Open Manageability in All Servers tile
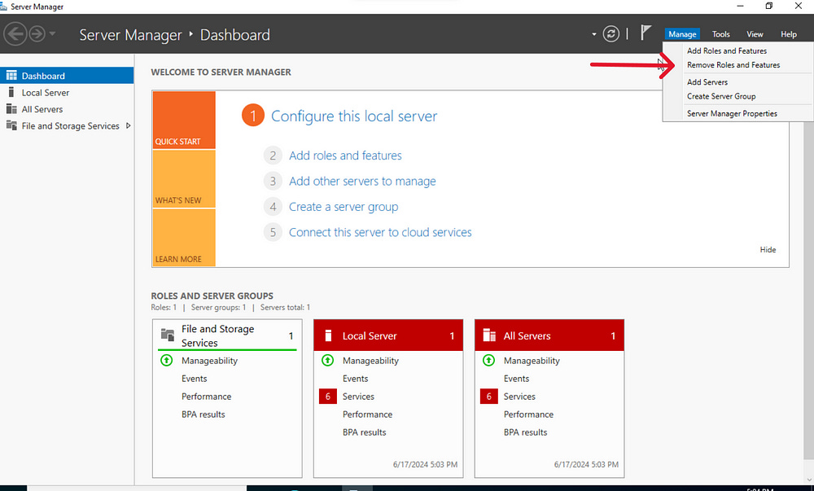 click(x=532, y=361)
